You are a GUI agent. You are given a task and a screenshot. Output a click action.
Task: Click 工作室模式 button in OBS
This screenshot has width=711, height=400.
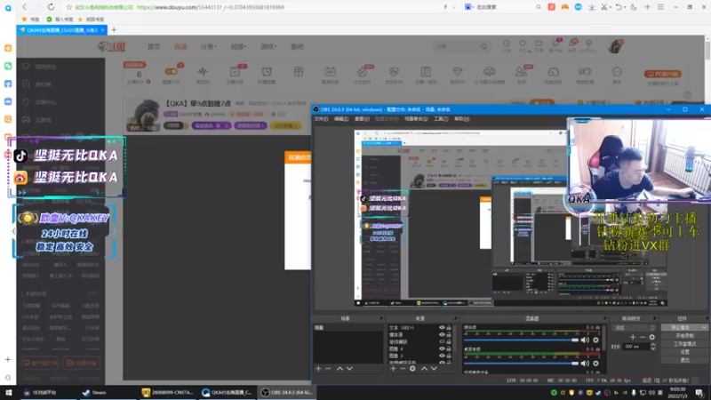click(684, 344)
